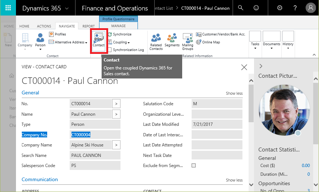Image resolution: width=319 pixels, height=192 pixels.
Task: Switch to the REPORT ribbon tab
Action: click(89, 26)
